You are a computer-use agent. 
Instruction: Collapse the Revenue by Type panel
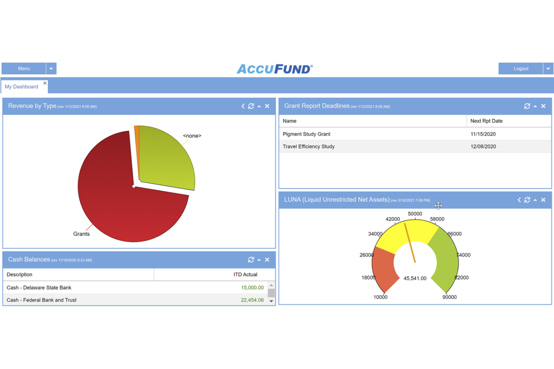point(259,106)
